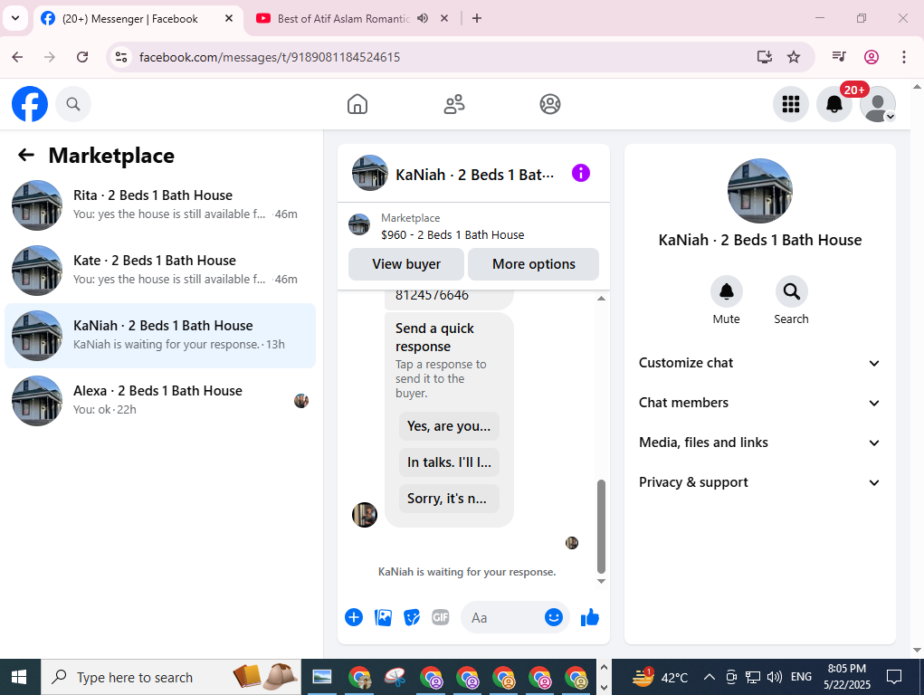Viewport: 924px width, 695px height.
Task: Click the address bar URL
Action: (x=270, y=57)
